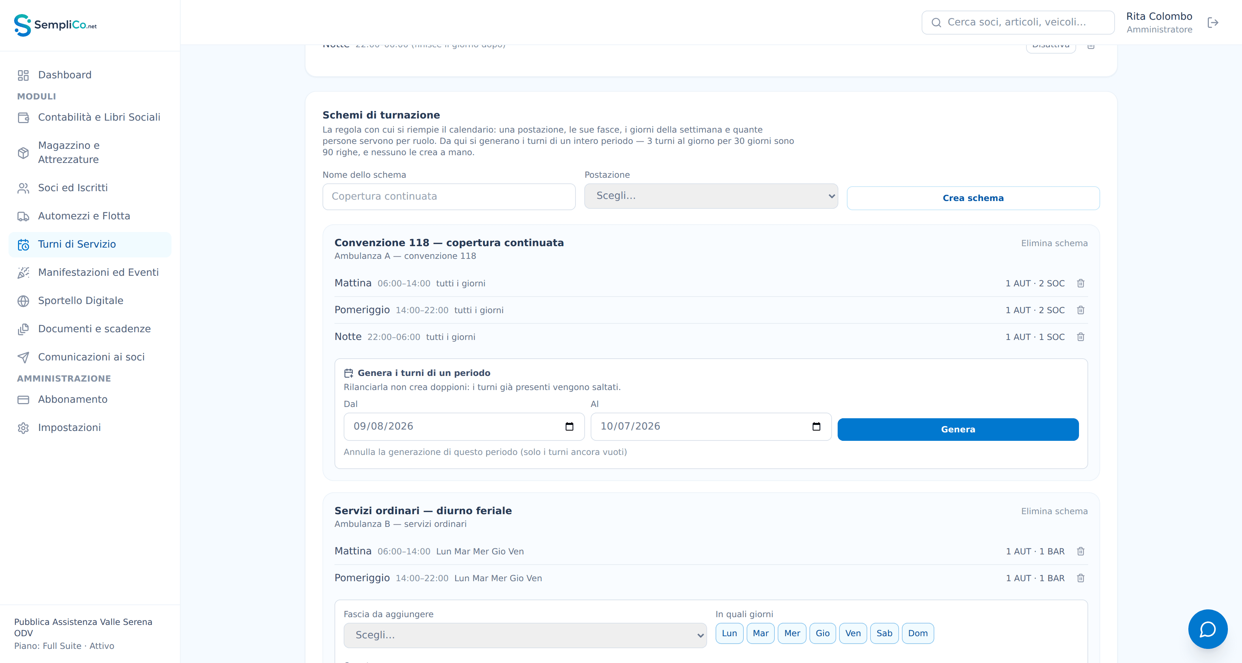
Task: Open the chat support bubble
Action: [1207, 629]
